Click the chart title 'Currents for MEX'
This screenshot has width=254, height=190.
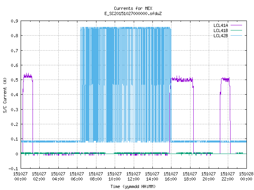(133, 8)
